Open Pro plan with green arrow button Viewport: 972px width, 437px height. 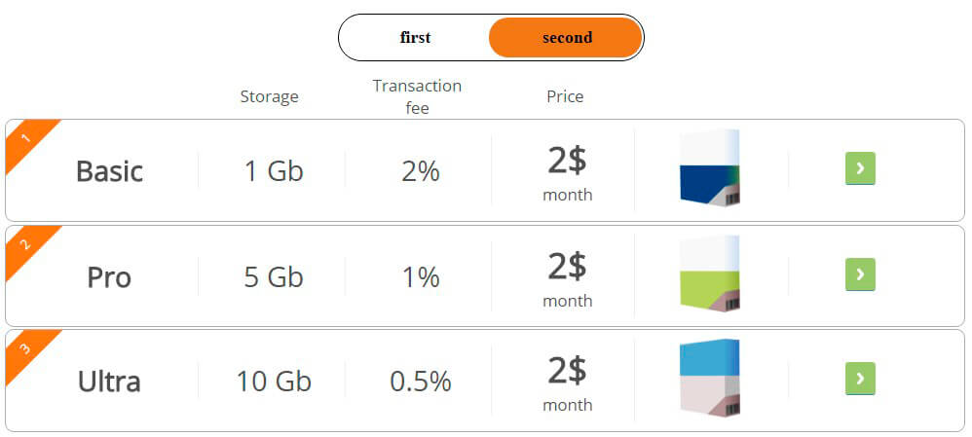[x=860, y=274]
